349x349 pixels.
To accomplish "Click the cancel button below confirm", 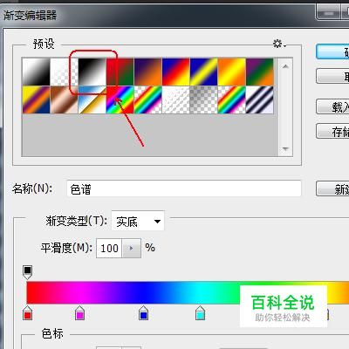I will click(x=332, y=76).
